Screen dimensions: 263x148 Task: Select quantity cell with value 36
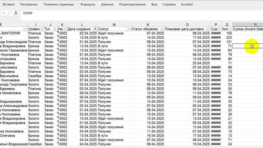(x=227, y=114)
